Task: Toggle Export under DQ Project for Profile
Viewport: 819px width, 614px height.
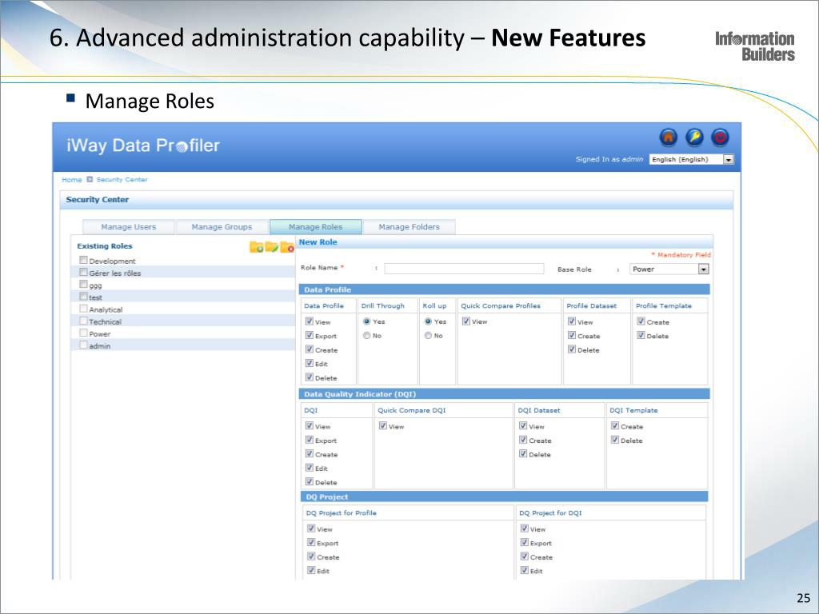Action: tap(311, 543)
